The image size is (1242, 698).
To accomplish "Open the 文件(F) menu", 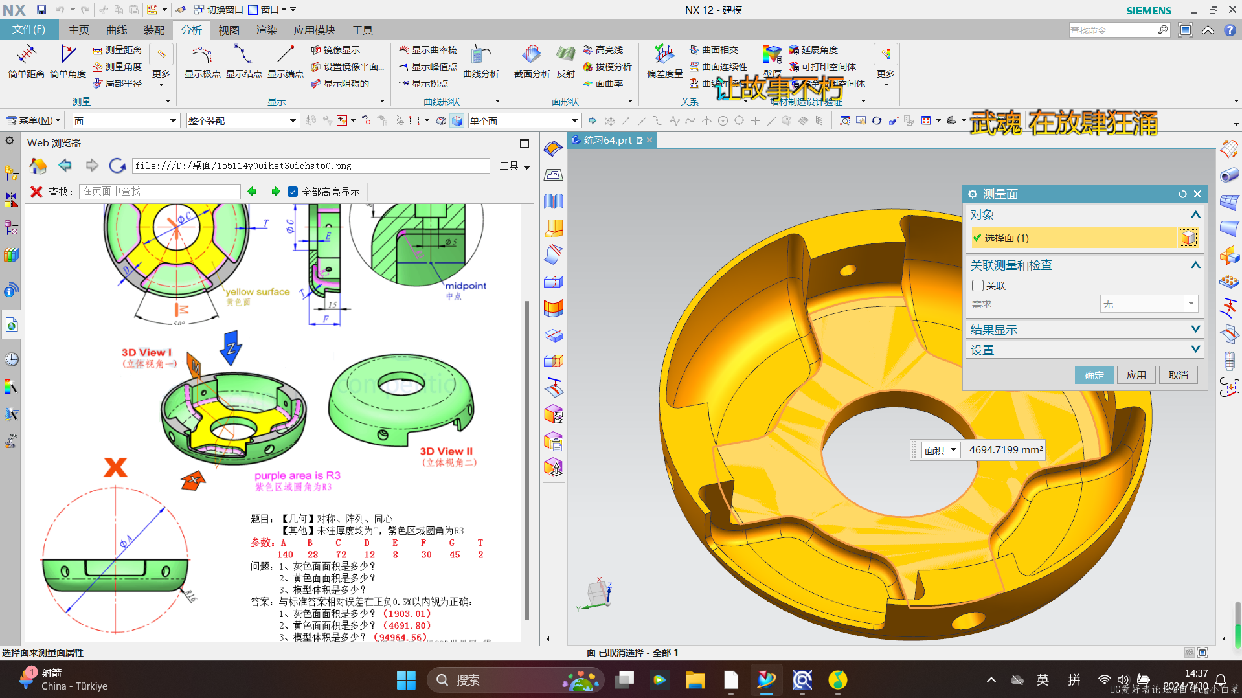I will (x=29, y=30).
